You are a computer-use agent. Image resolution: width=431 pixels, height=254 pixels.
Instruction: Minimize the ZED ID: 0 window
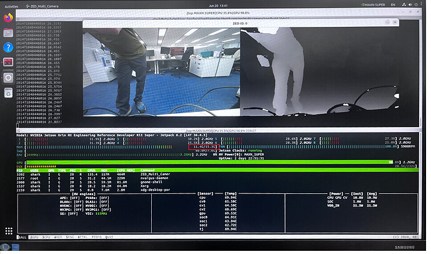(387, 22)
